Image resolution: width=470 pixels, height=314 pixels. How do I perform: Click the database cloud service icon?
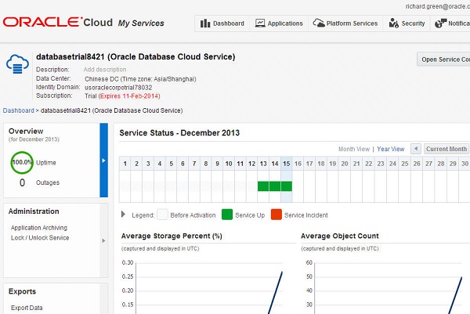pos(17,64)
